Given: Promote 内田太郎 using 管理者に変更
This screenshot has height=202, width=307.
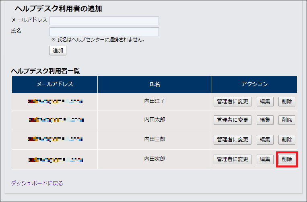Looking at the screenshot, I should pos(233,120).
